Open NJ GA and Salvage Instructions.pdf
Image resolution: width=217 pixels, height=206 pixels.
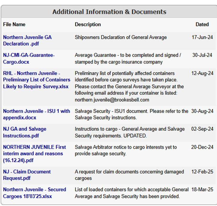(25, 132)
